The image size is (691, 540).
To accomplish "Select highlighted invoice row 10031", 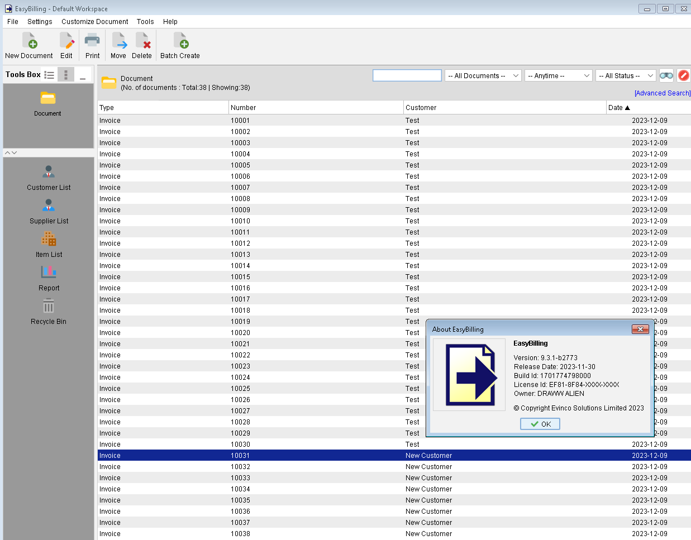I will click(x=394, y=456).
